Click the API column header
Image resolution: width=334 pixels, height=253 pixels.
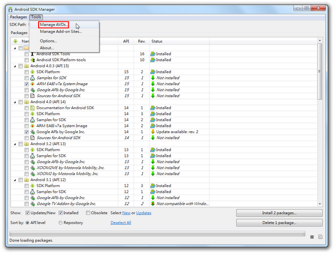pyautogui.click(x=126, y=41)
